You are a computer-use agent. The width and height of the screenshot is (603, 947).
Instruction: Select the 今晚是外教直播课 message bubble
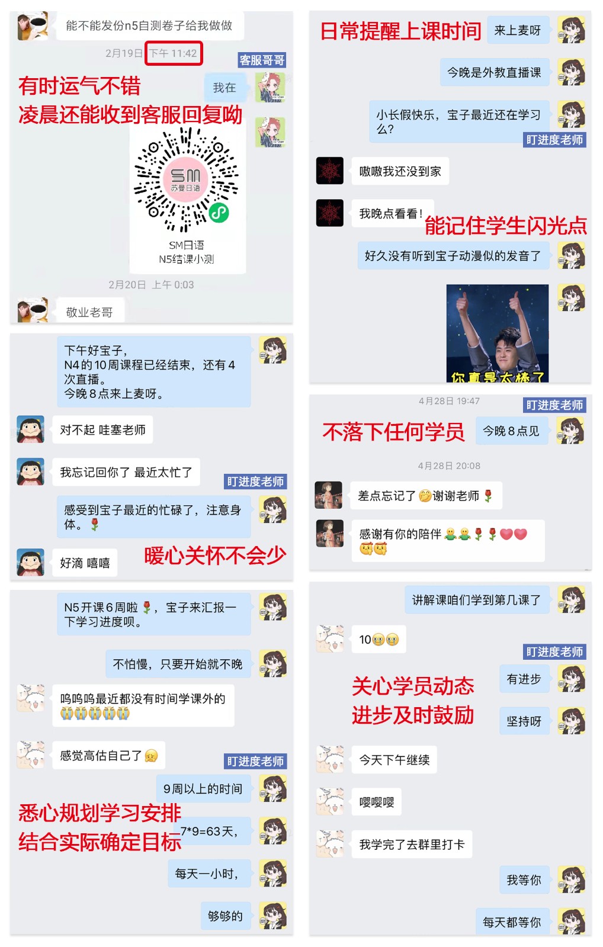[x=495, y=72]
